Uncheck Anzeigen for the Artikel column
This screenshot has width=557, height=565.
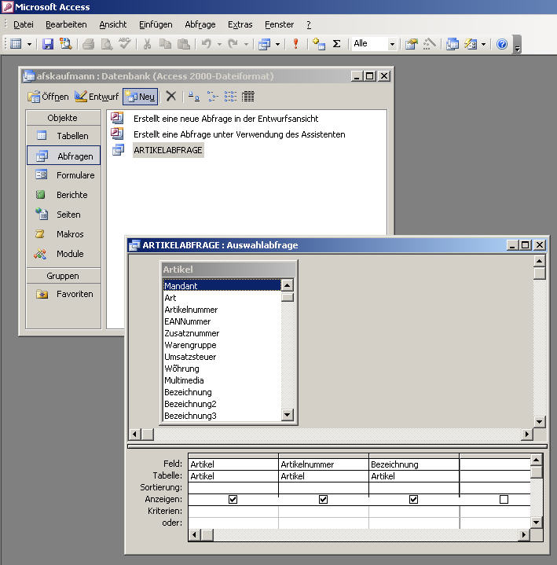[233, 499]
